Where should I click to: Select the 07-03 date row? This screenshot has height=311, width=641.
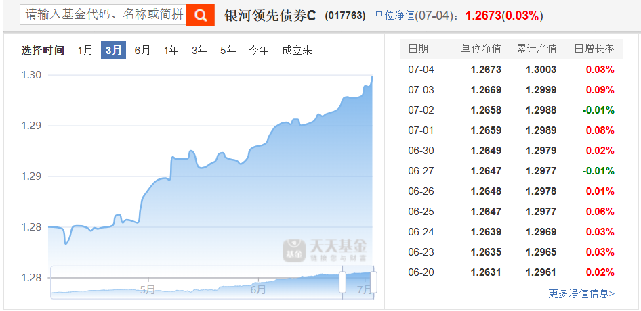(512, 90)
